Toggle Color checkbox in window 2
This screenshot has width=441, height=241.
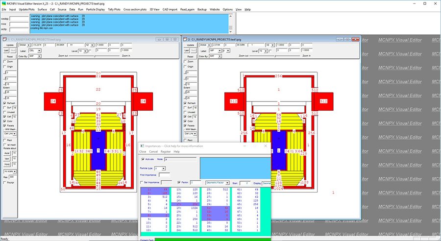click(x=185, y=121)
